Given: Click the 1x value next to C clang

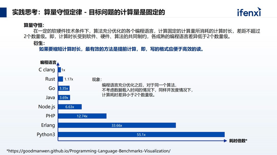Looking at the screenshot, I should pos(63,70).
